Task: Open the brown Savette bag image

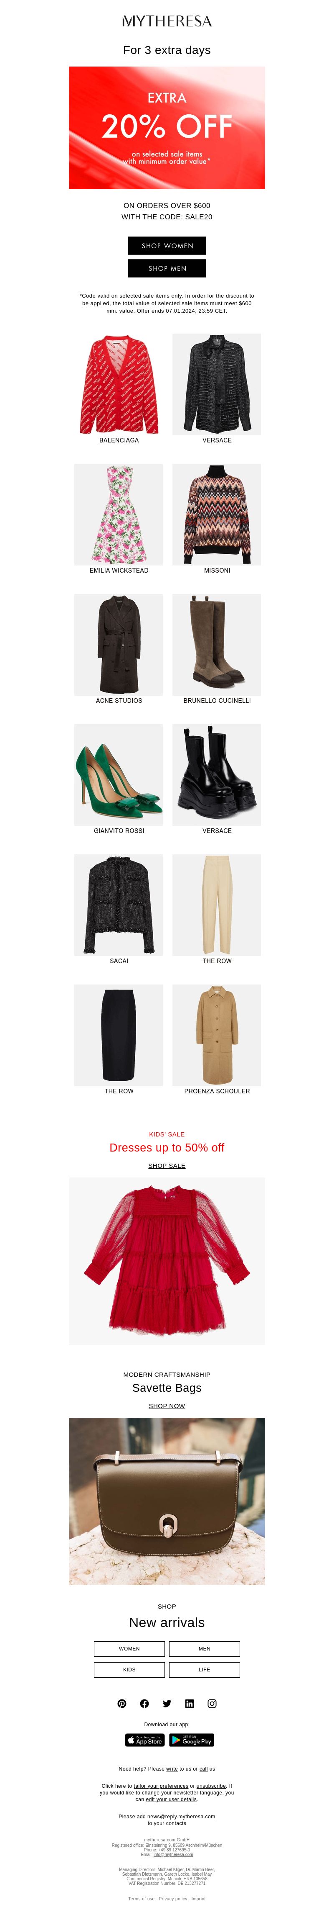Action: [x=167, y=1501]
